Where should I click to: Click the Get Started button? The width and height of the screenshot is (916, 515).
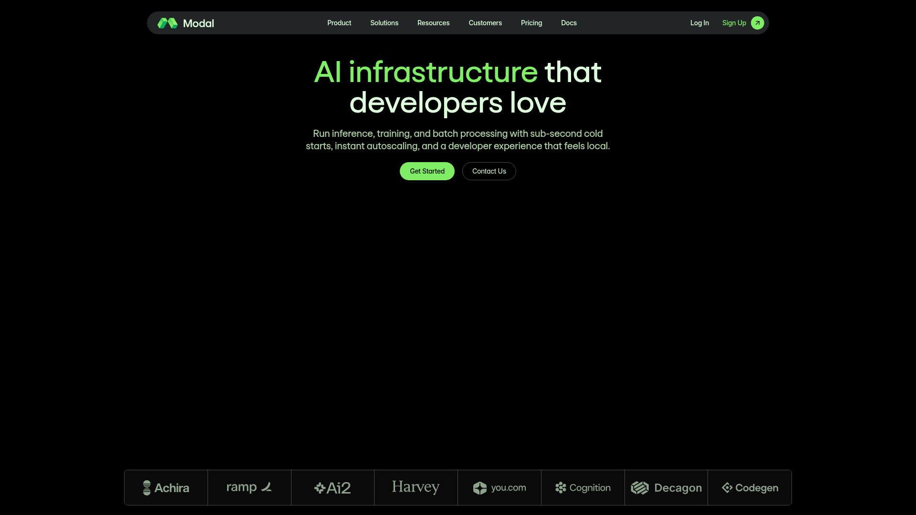pos(427,171)
